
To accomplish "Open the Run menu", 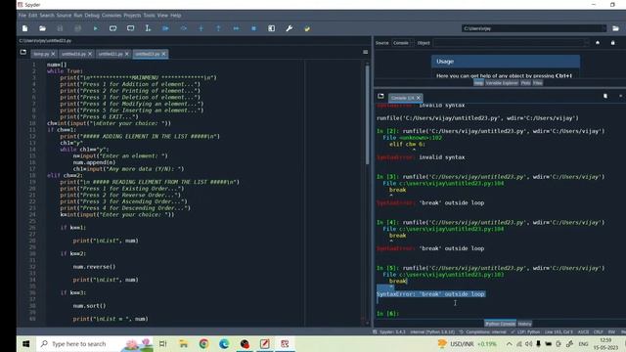I will point(78,16).
